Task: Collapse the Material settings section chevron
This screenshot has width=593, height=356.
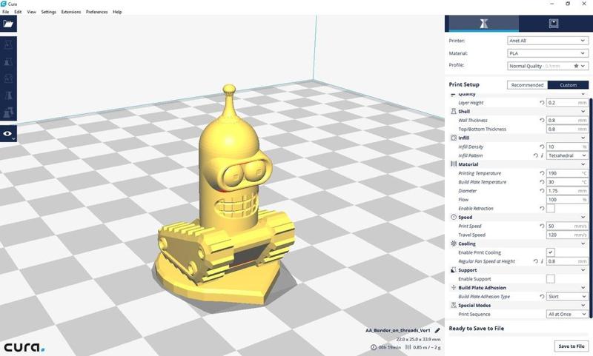Action: (583, 164)
